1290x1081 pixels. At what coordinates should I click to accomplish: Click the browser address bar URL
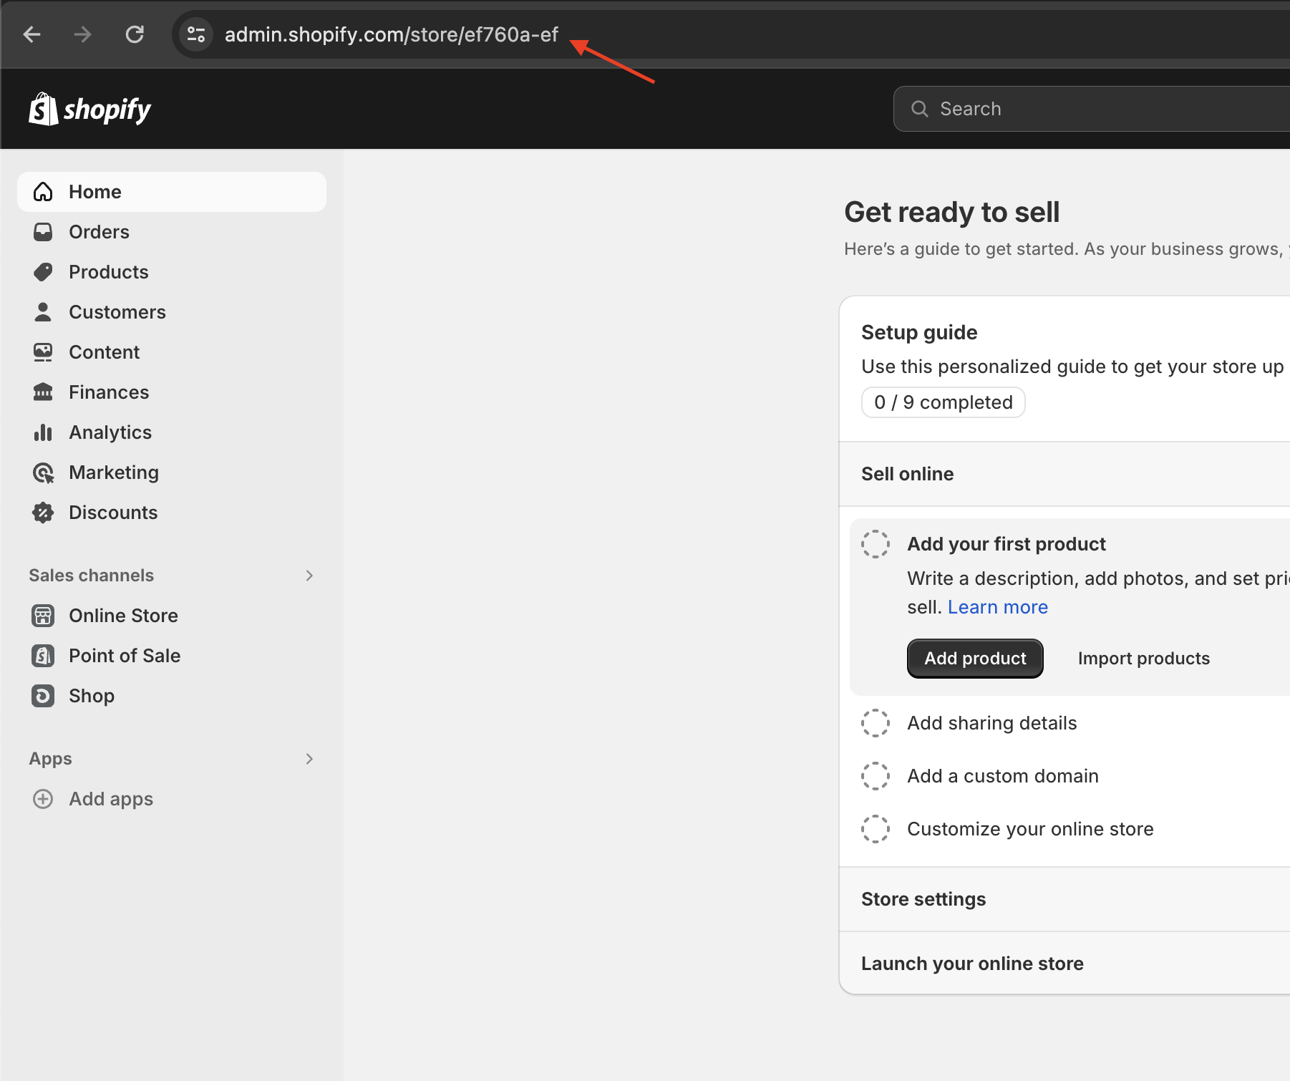tap(392, 34)
